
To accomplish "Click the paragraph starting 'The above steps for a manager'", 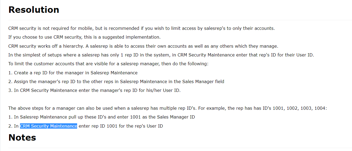I will pos(168,108).
